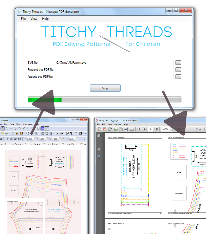This screenshot has width=206, height=234.
Task: Toggle width/height ratio lock in Inkscape
Action: pyautogui.click(x=63, y=139)
